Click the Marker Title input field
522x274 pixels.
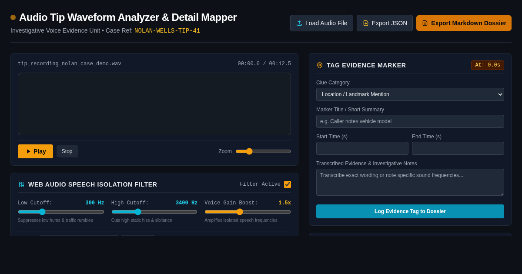pos(410,121)
